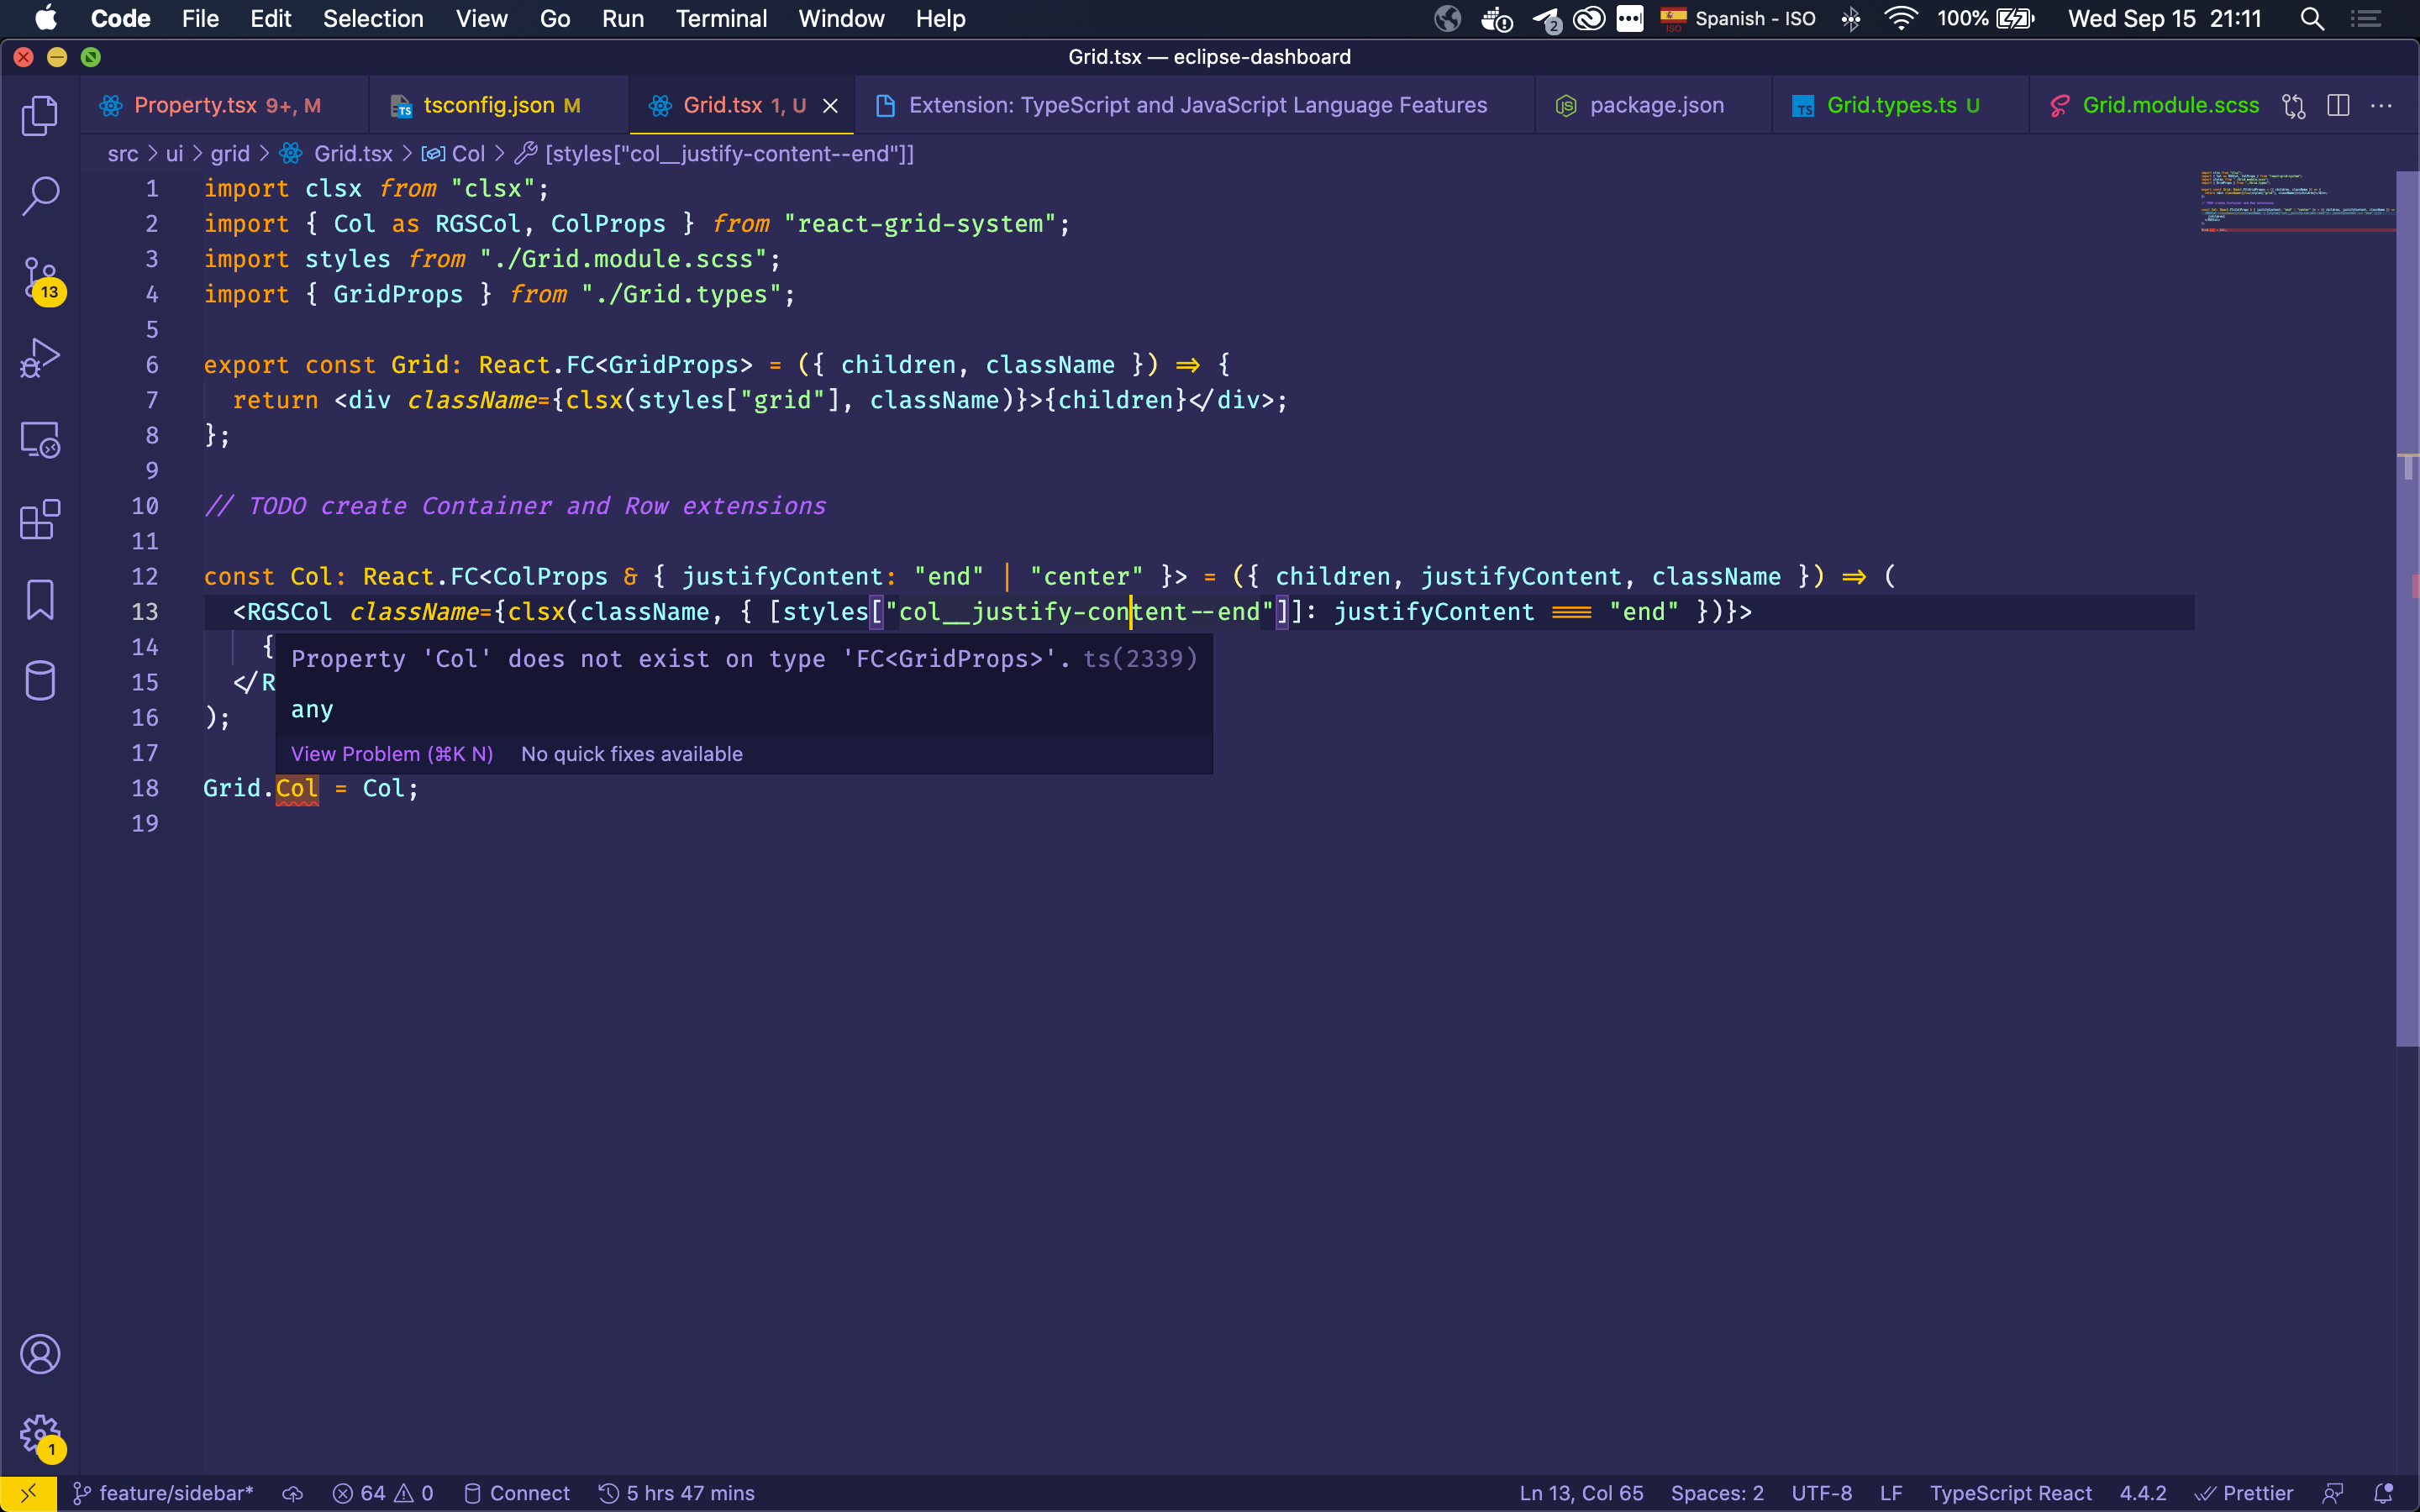
Task: Open the Run and Debug view
Action: [x=40, y=358]
